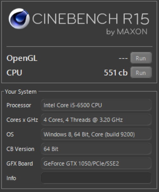Run the OpenGL benchmark
Viewport: 159px width, 192px height.
141,58
